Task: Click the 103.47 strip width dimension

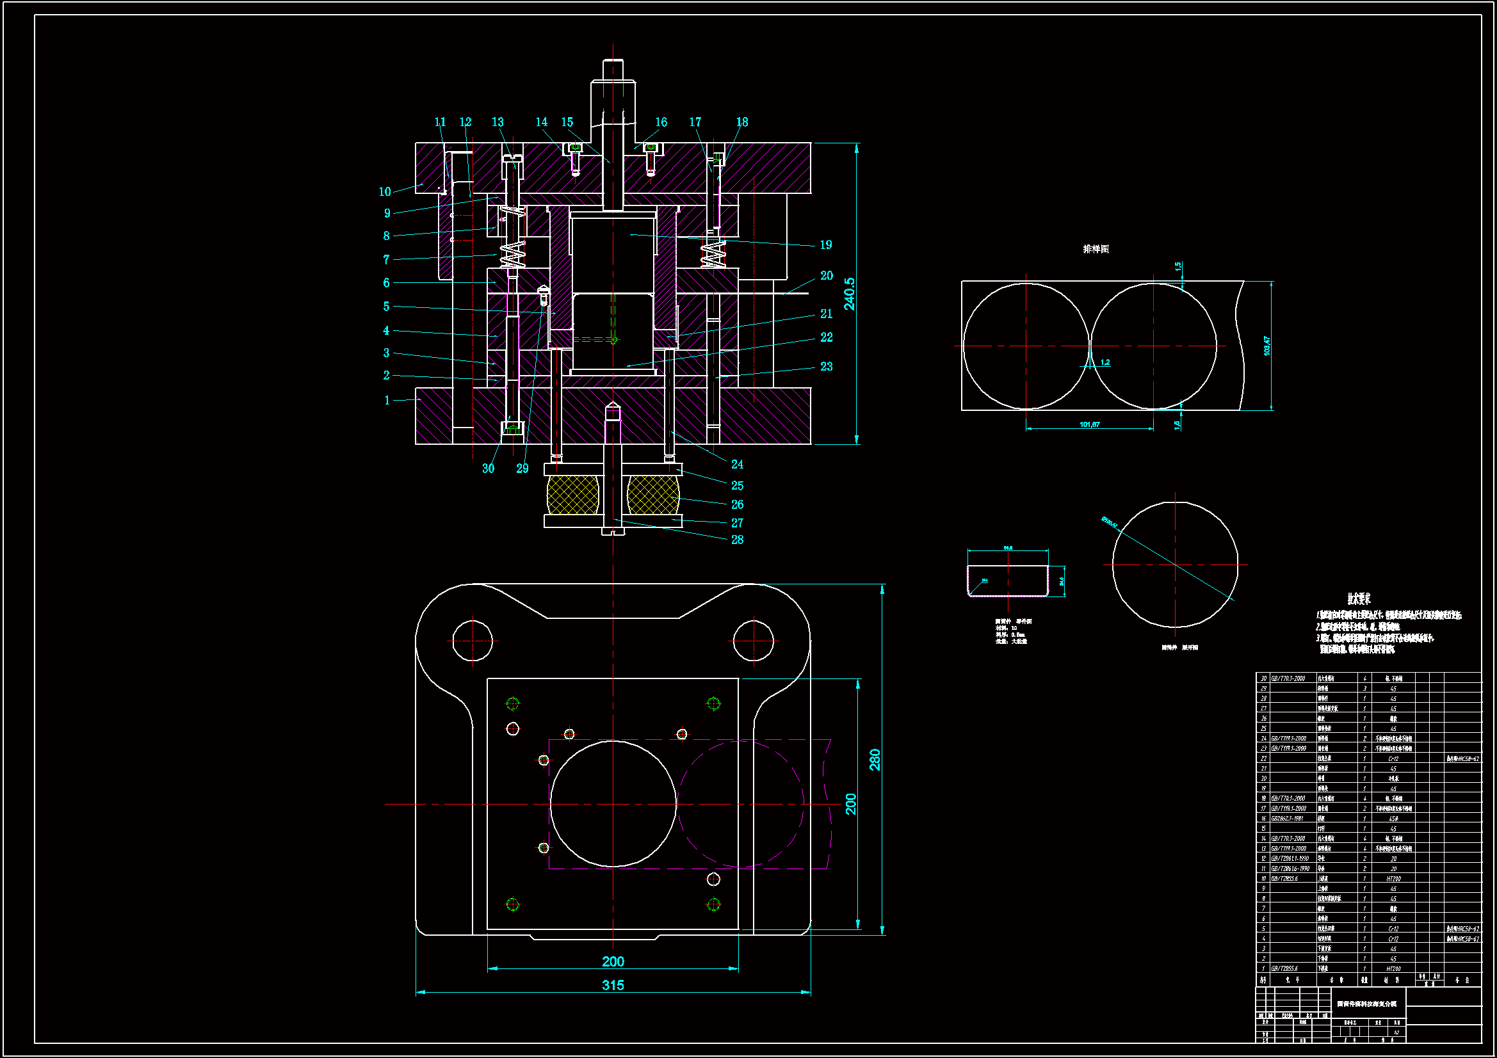Action: point(1266,346)
